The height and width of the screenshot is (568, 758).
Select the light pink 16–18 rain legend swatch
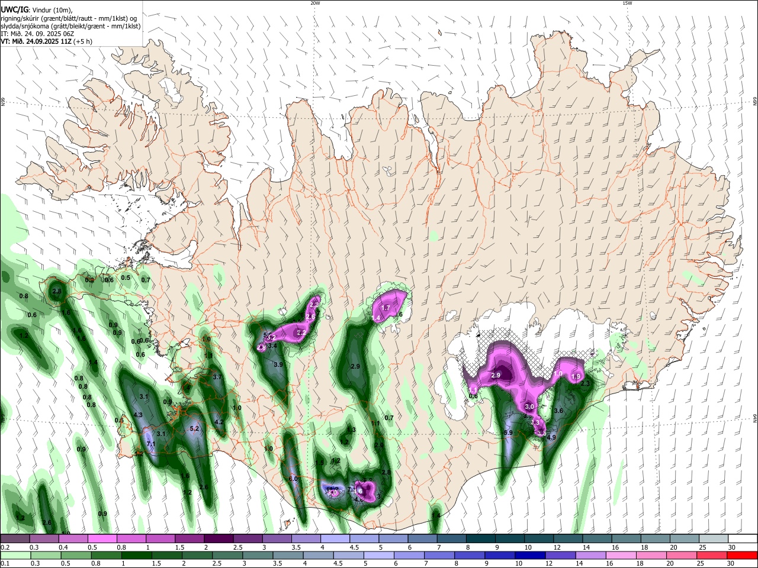click(x=622, y=555)
